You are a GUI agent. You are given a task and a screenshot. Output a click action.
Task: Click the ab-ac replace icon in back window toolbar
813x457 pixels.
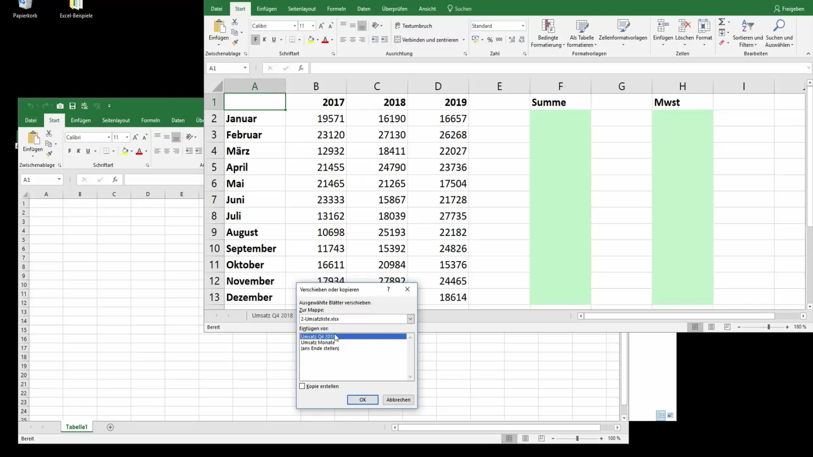[85, 106]
